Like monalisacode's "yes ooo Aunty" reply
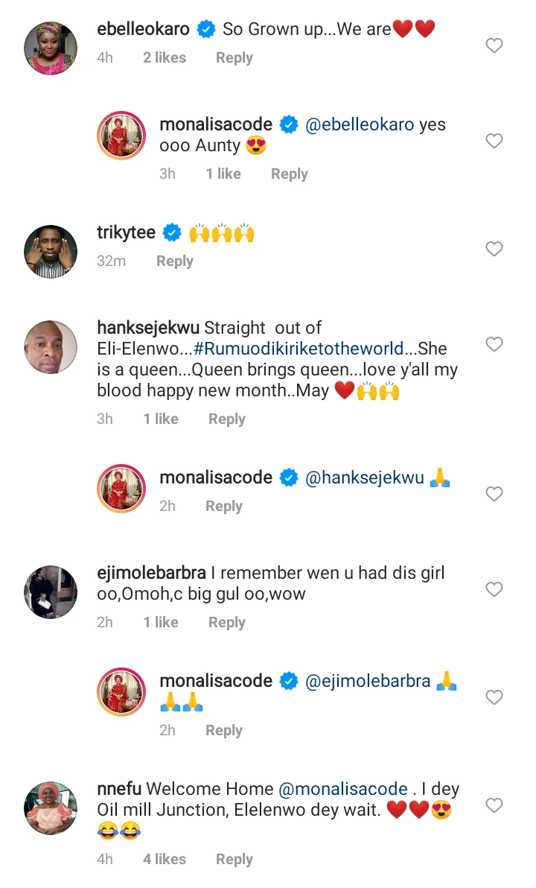 [x=494, y=141]
